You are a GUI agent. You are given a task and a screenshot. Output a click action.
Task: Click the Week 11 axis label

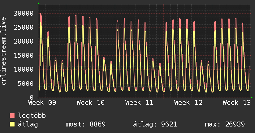[x=139, y=103]
